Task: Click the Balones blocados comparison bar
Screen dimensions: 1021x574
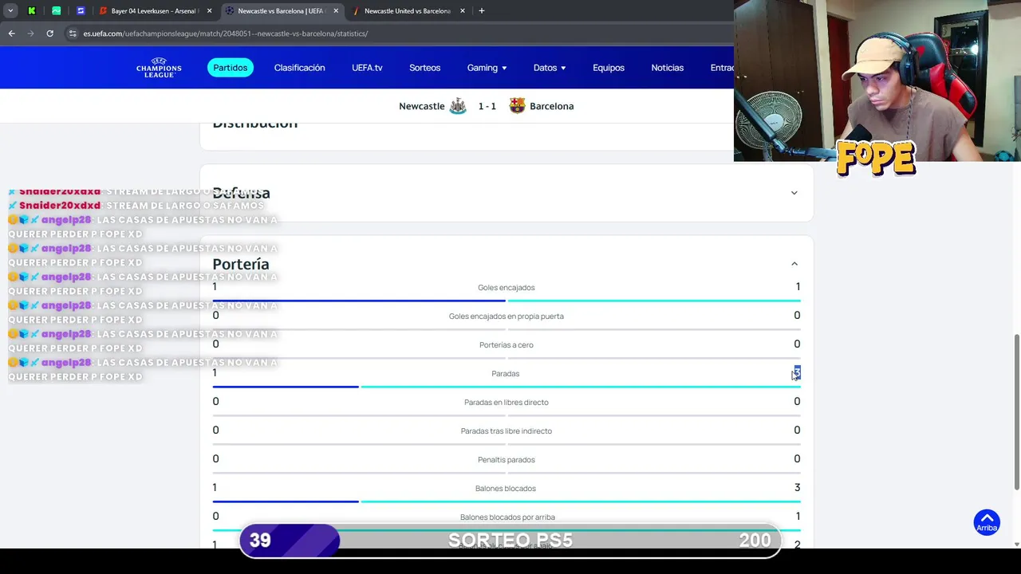Action: pyautogui.click(x=507, y=501)
